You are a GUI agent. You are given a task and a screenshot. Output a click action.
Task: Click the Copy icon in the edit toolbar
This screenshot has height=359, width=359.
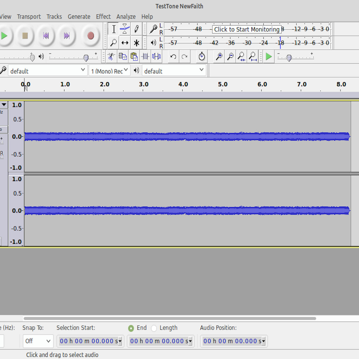point(123,56)
